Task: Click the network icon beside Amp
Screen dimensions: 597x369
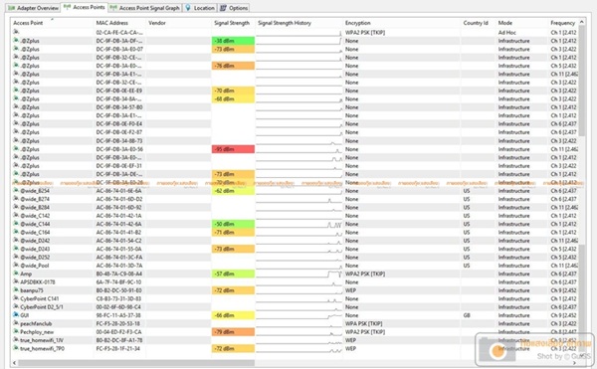Action: point(16,274)
